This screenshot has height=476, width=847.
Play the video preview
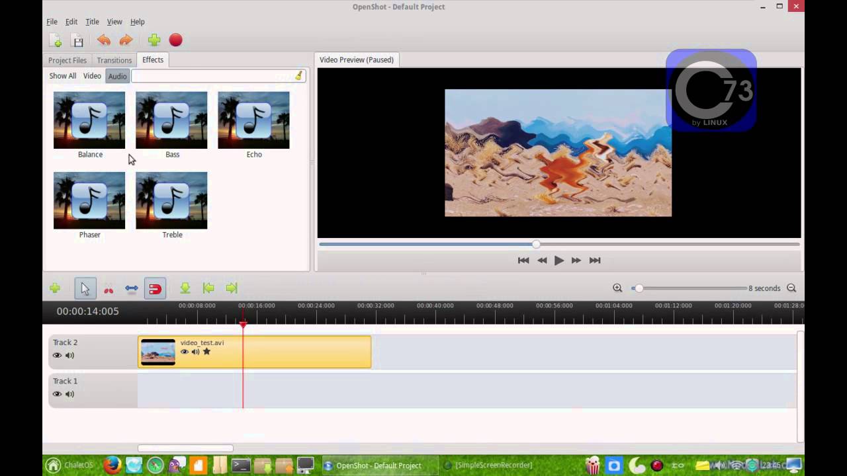coord(559,260)
